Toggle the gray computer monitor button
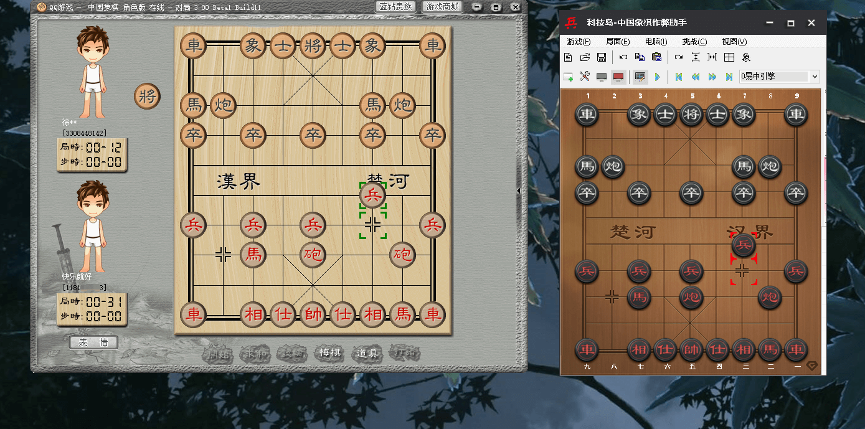 [602, 77]
